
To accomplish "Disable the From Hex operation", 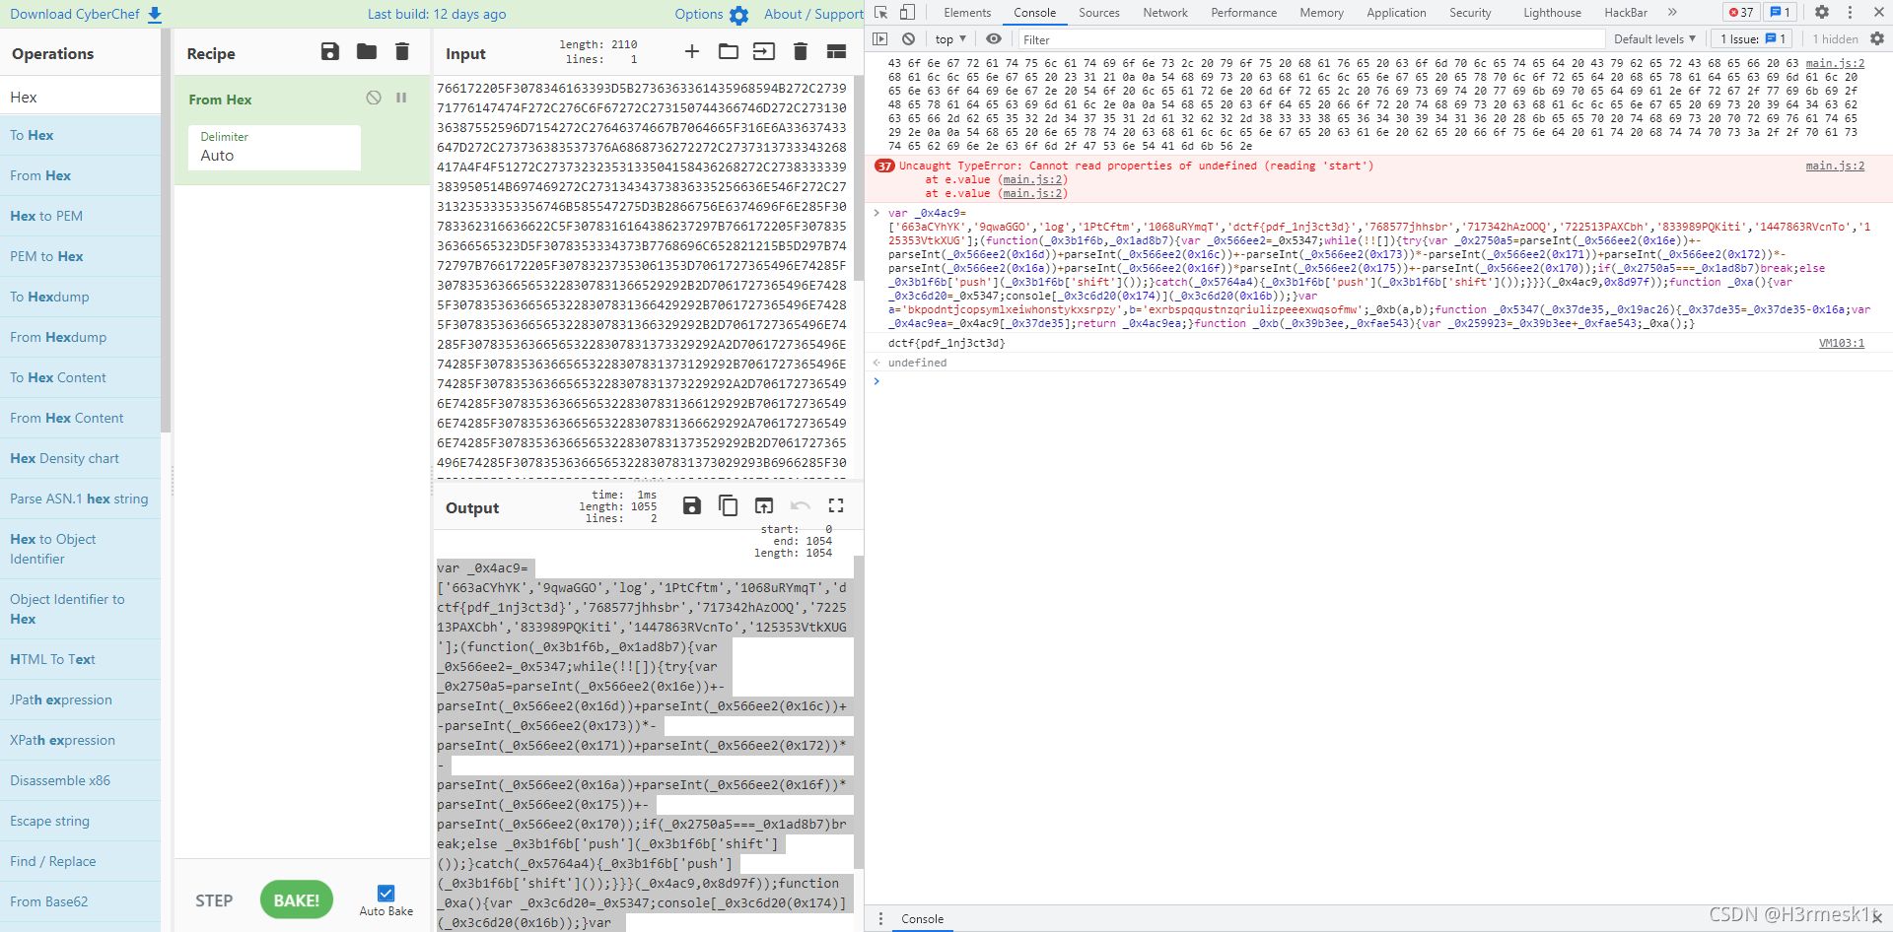I will point(374,98).
